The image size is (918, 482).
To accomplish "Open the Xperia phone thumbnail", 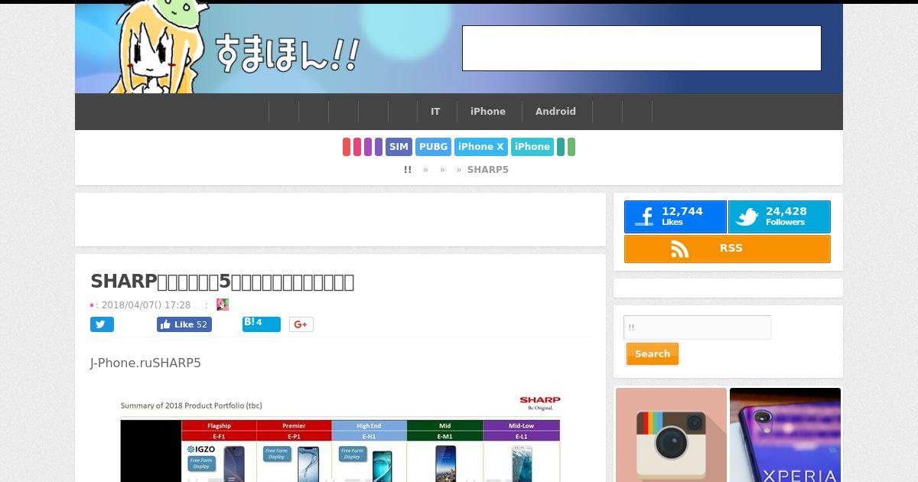I will [x=785, y=435].
